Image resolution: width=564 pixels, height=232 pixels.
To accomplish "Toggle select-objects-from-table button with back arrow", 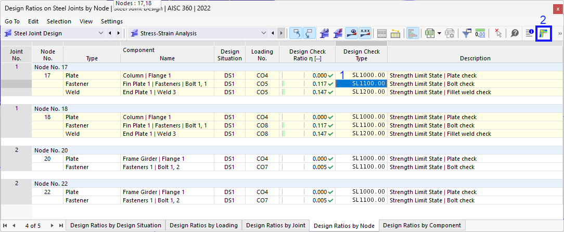I will pos(296,33).
